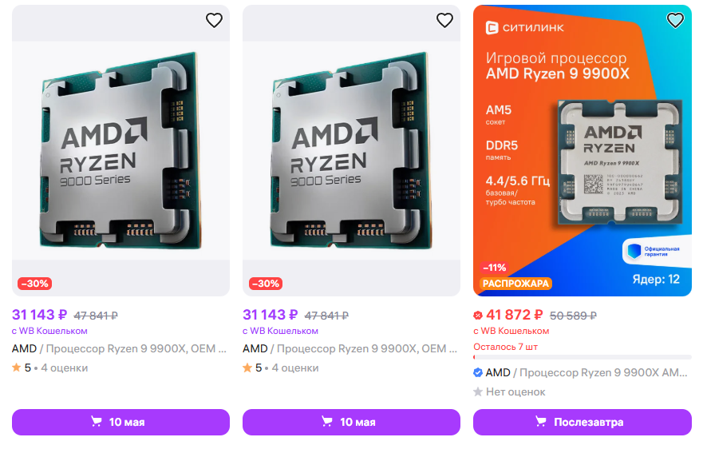Click the cart icon in the second 10 мая button

tap(327, 422)
